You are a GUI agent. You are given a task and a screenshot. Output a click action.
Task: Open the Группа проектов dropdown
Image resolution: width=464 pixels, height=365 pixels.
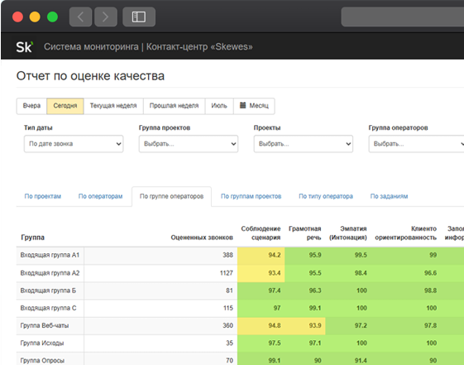pos(189,144)
